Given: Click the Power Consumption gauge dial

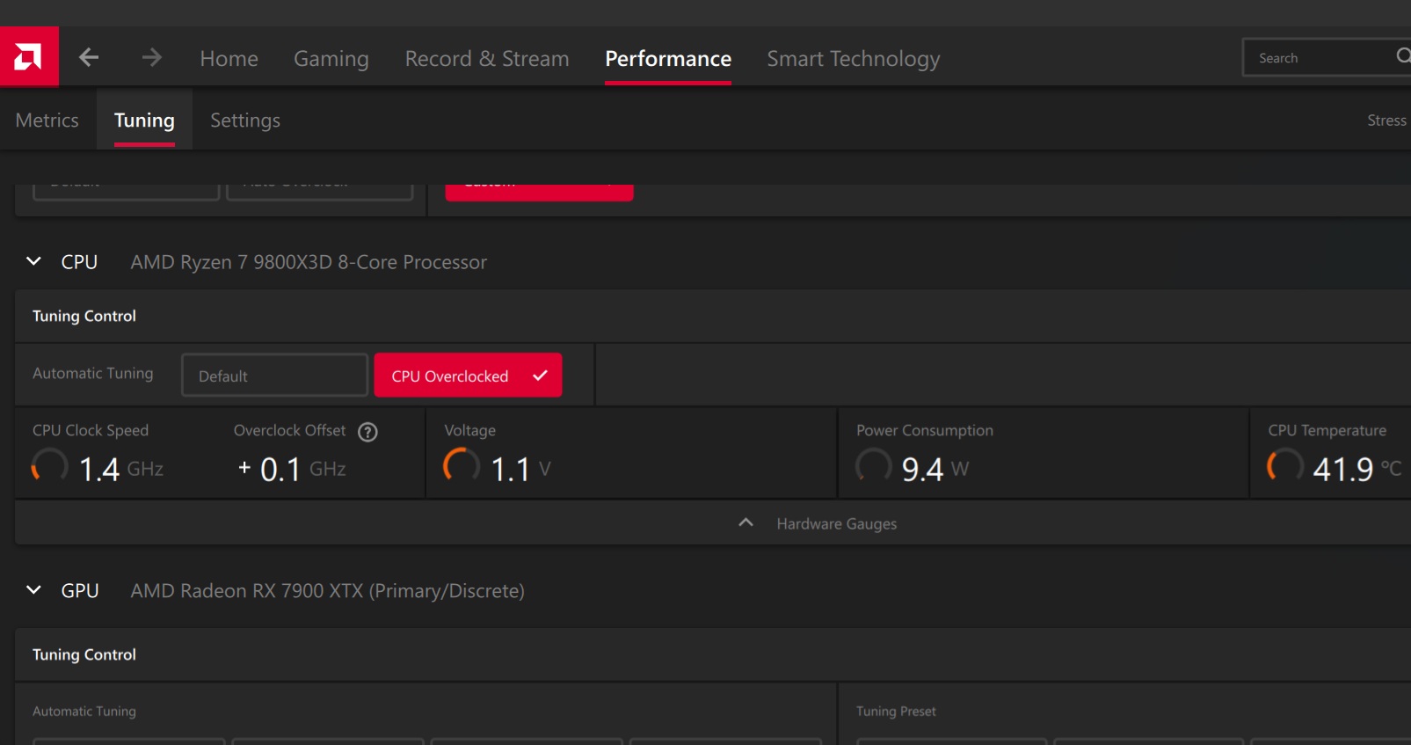Looking at the screenshot, I should [x=874, y=465].
